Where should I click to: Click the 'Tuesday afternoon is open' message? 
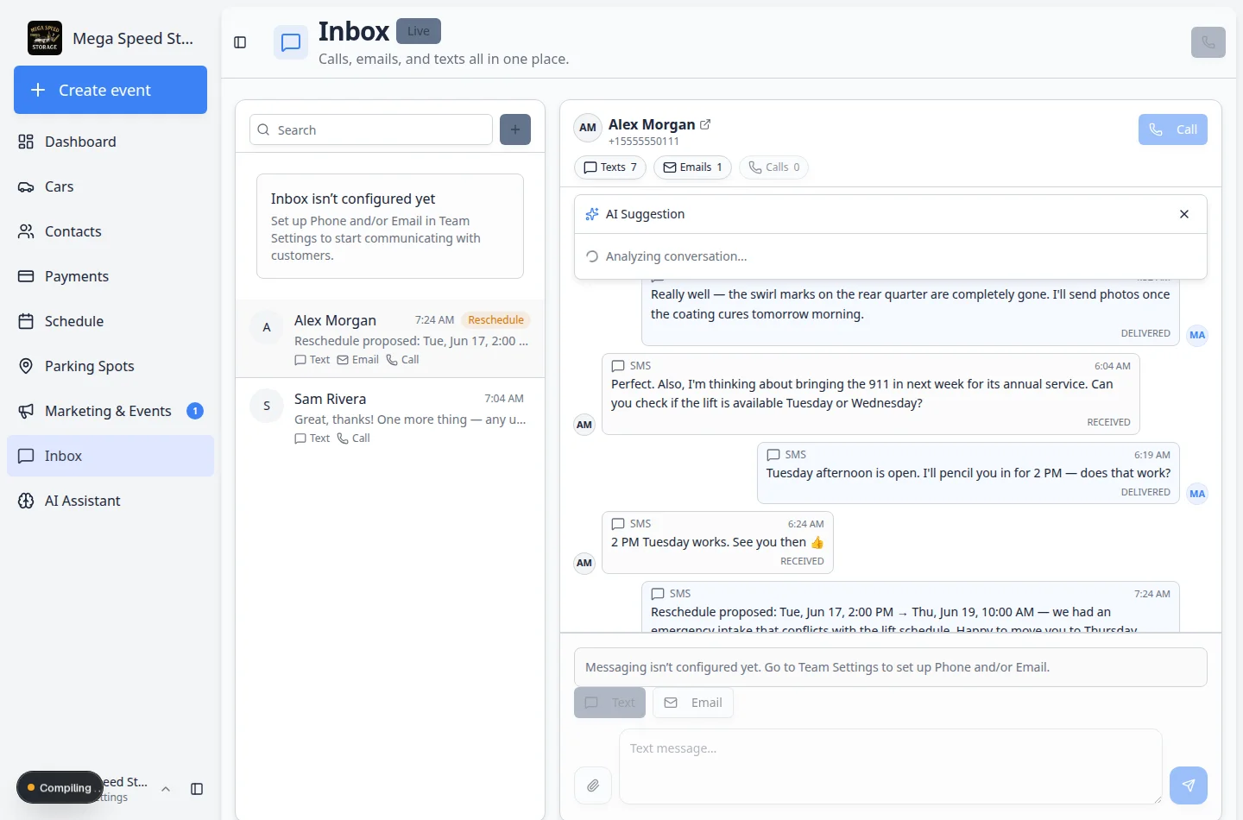pos(969,473)
